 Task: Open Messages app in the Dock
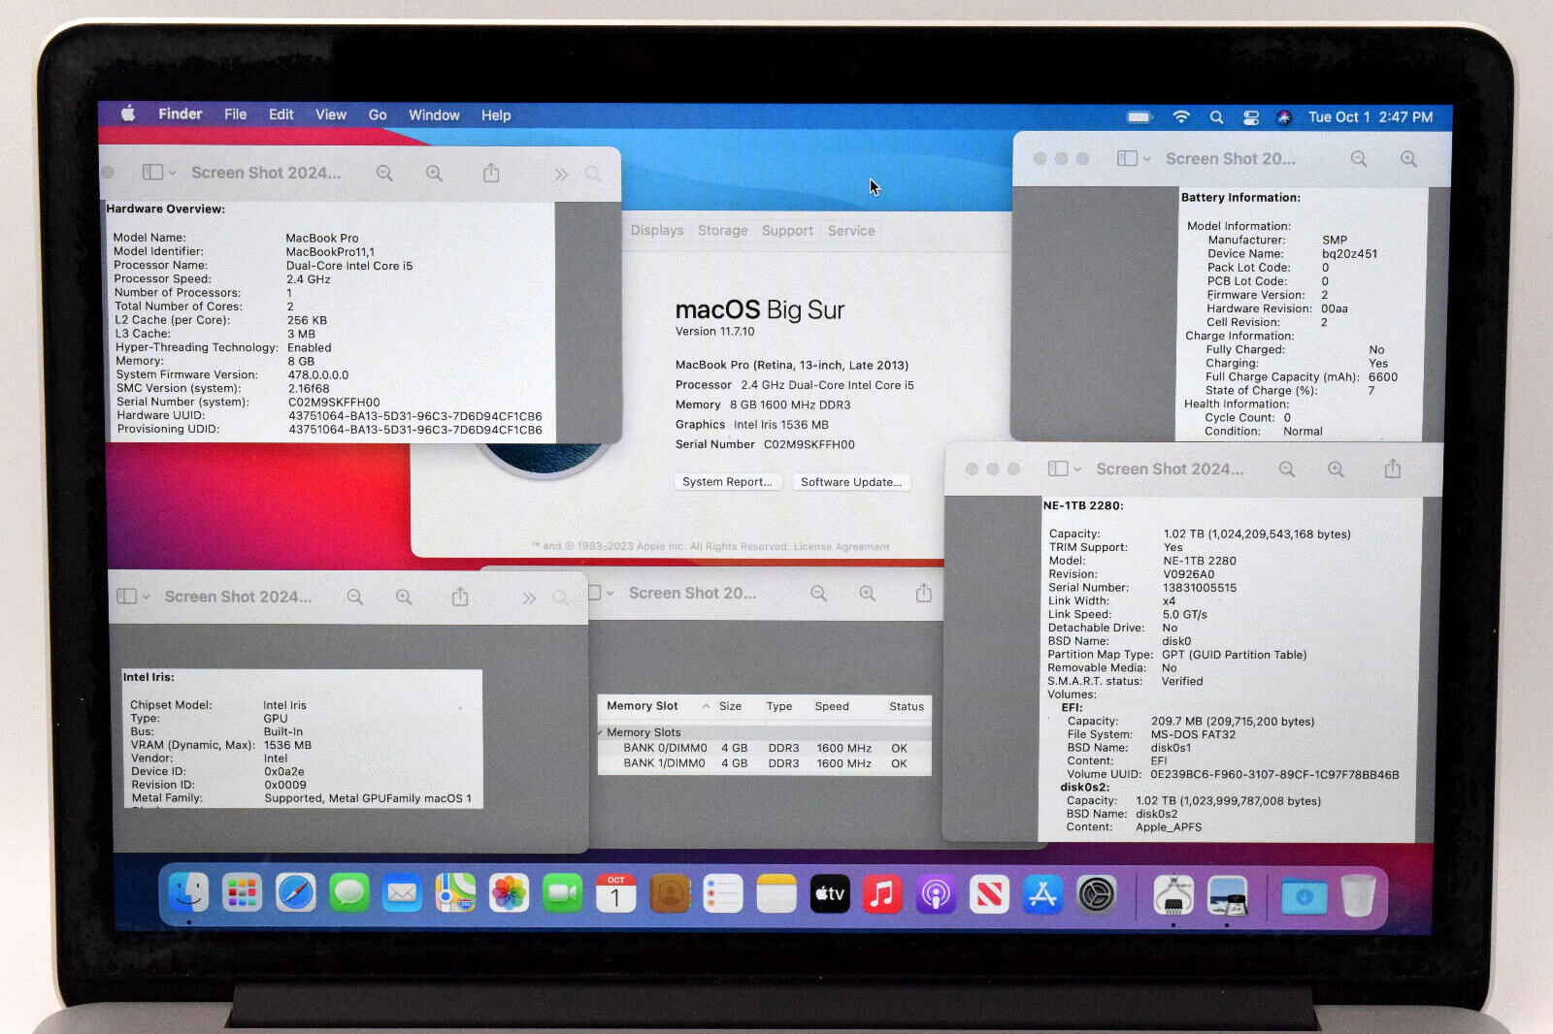pos(348,893)
